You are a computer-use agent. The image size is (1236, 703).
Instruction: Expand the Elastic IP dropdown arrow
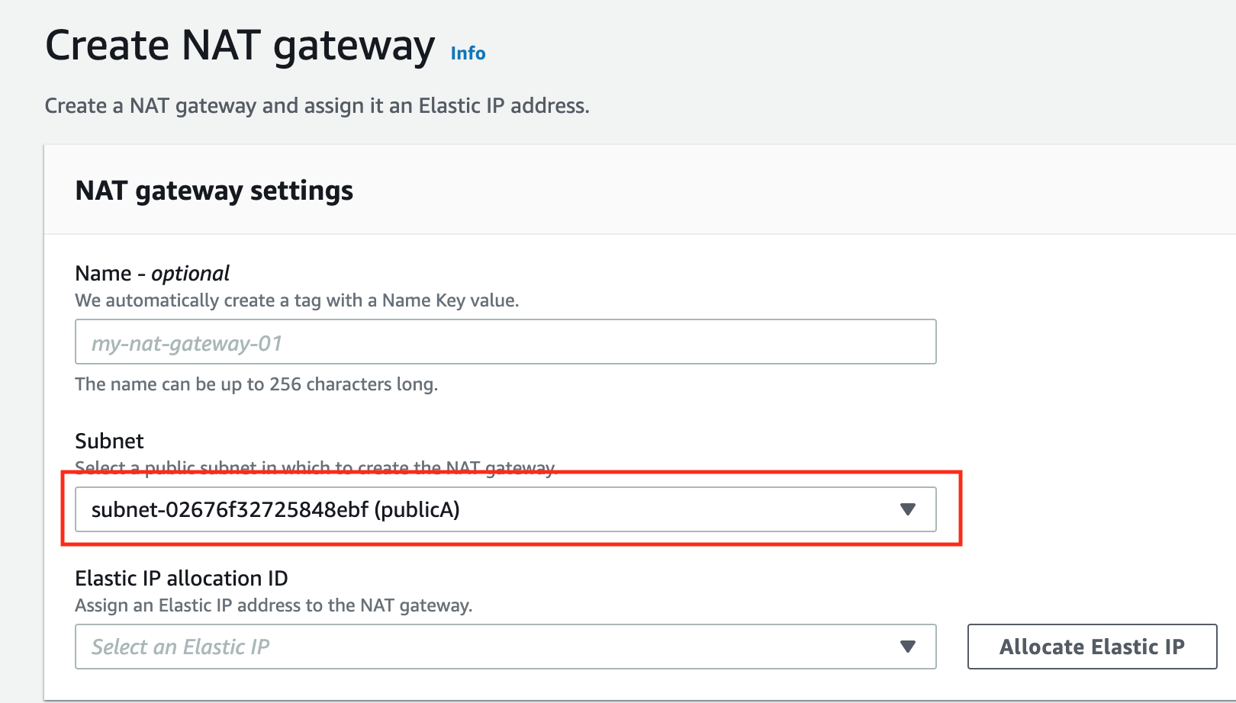click(907, 647)
